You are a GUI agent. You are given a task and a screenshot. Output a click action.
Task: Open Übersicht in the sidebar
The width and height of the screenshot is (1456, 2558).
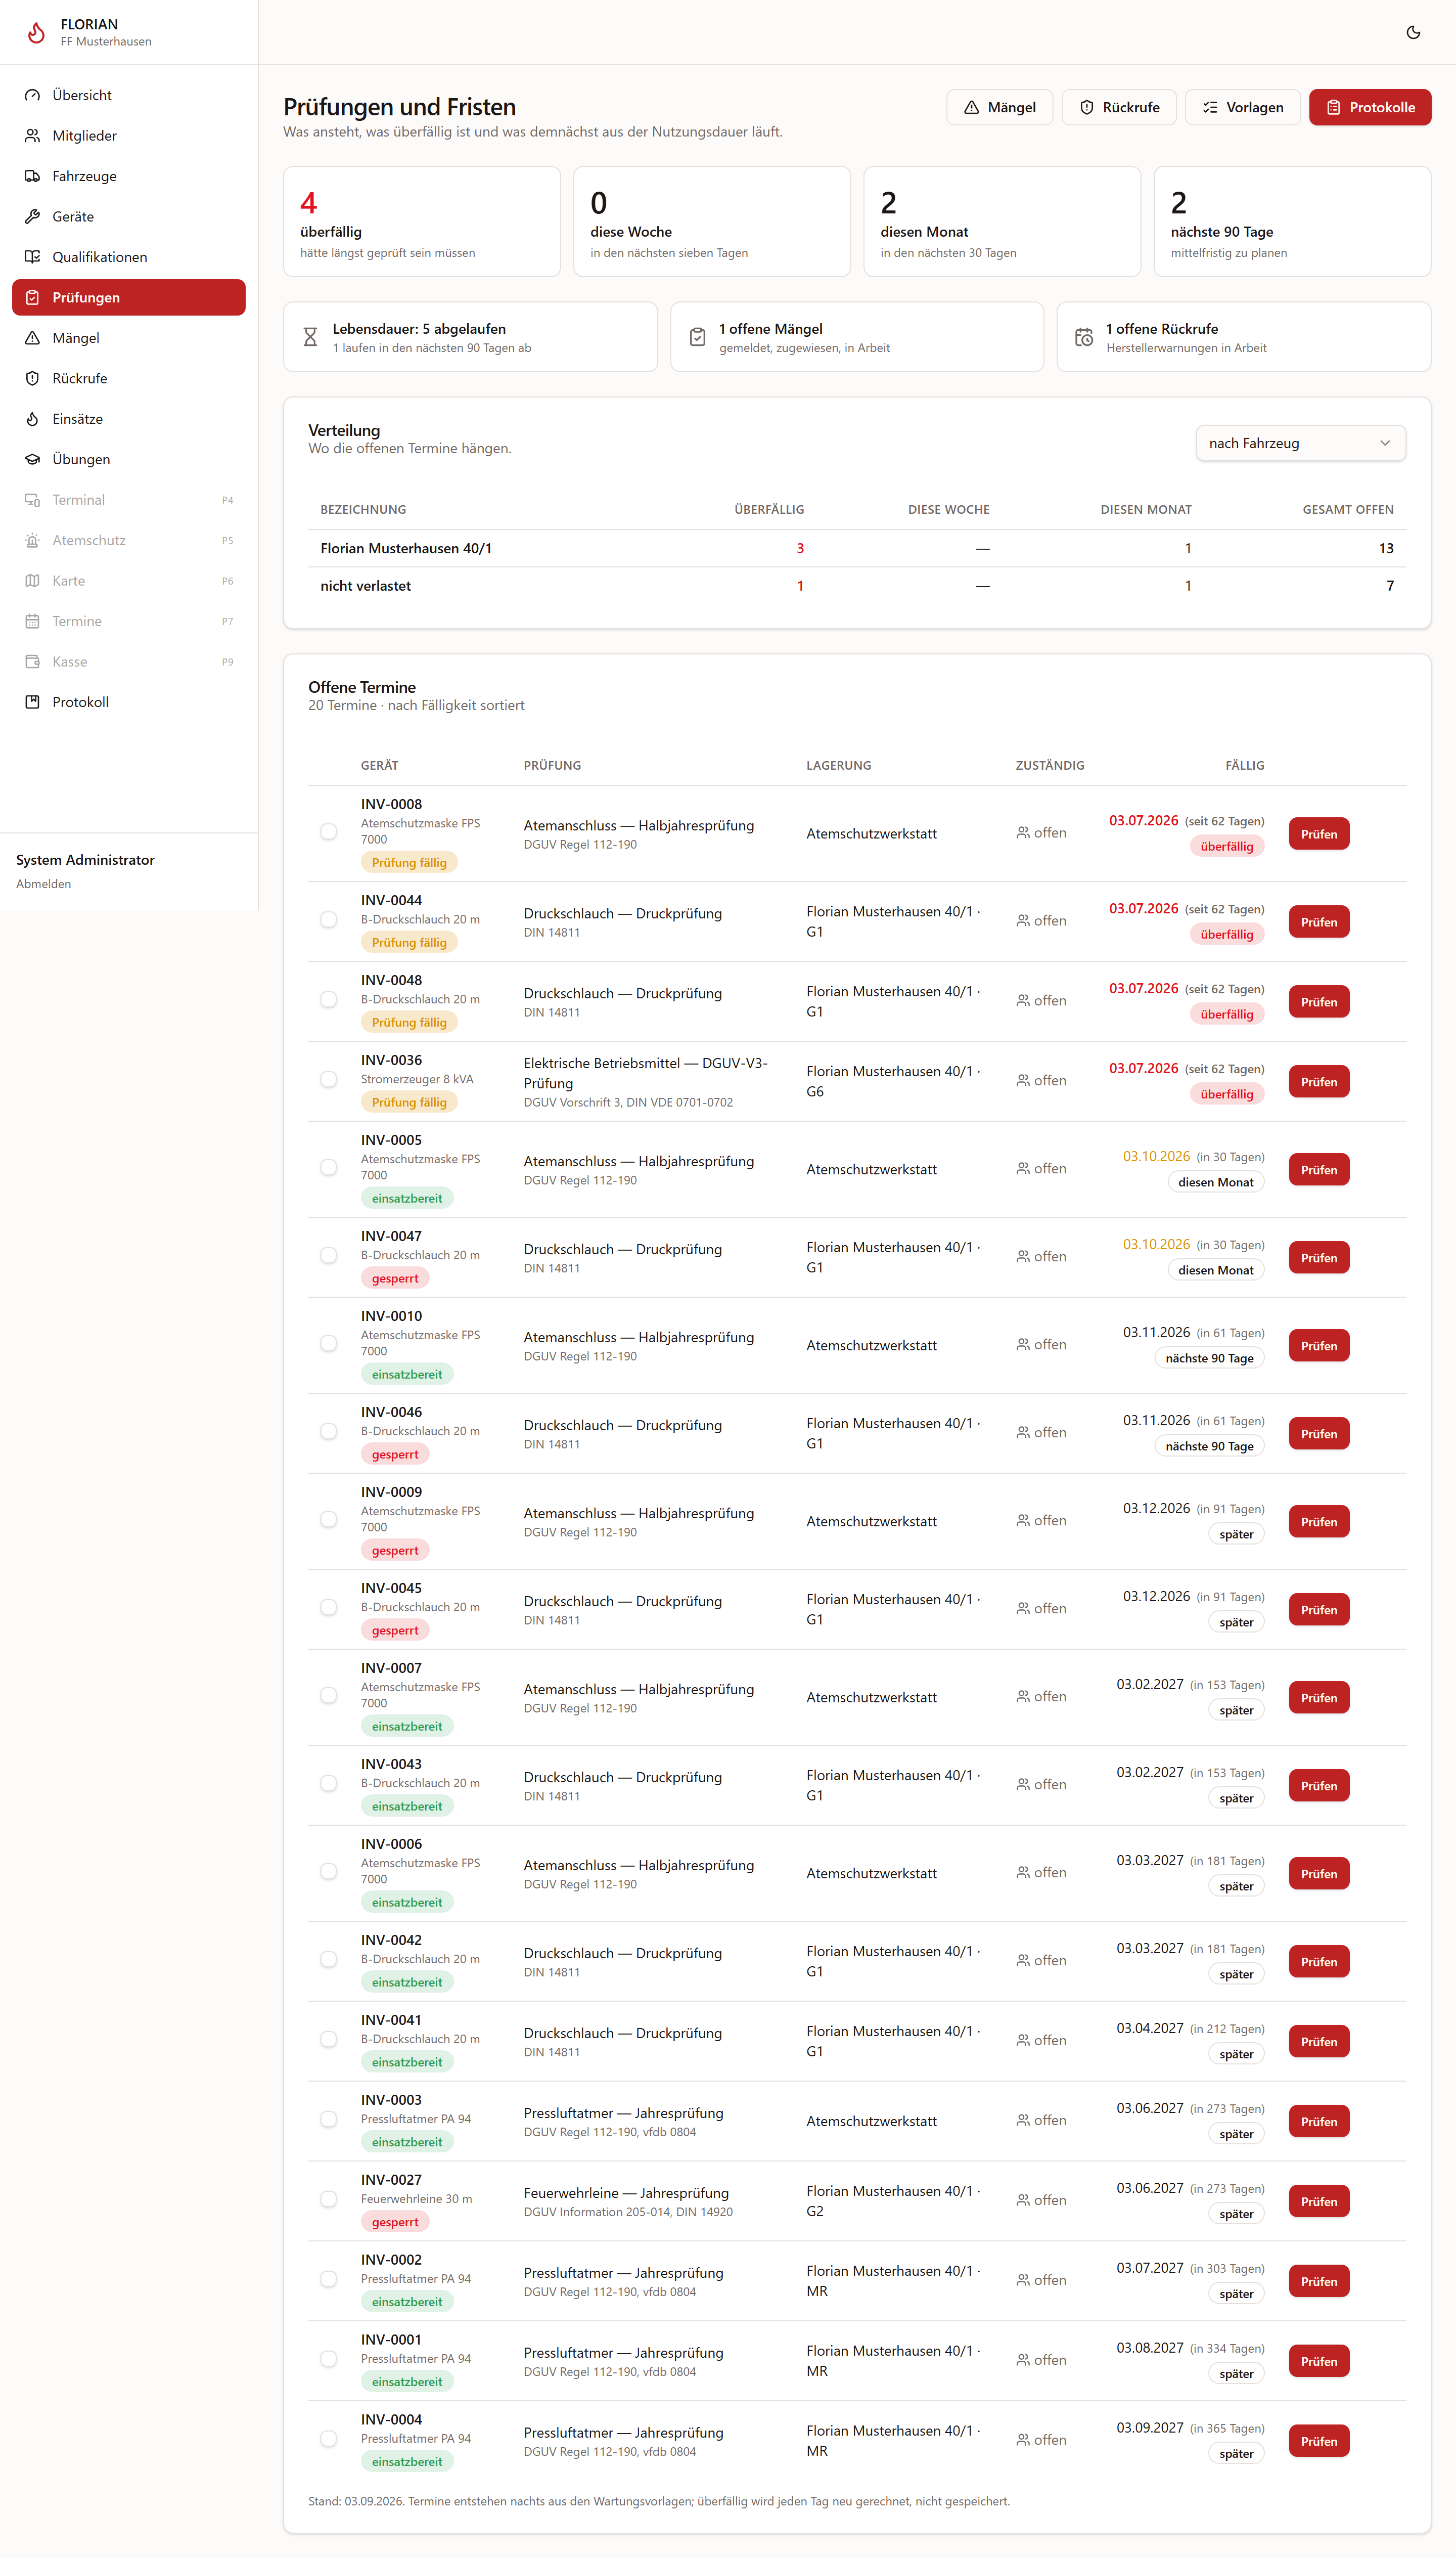coord(129,95)
